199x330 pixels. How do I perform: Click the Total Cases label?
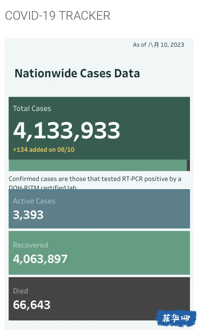(32, 108)
